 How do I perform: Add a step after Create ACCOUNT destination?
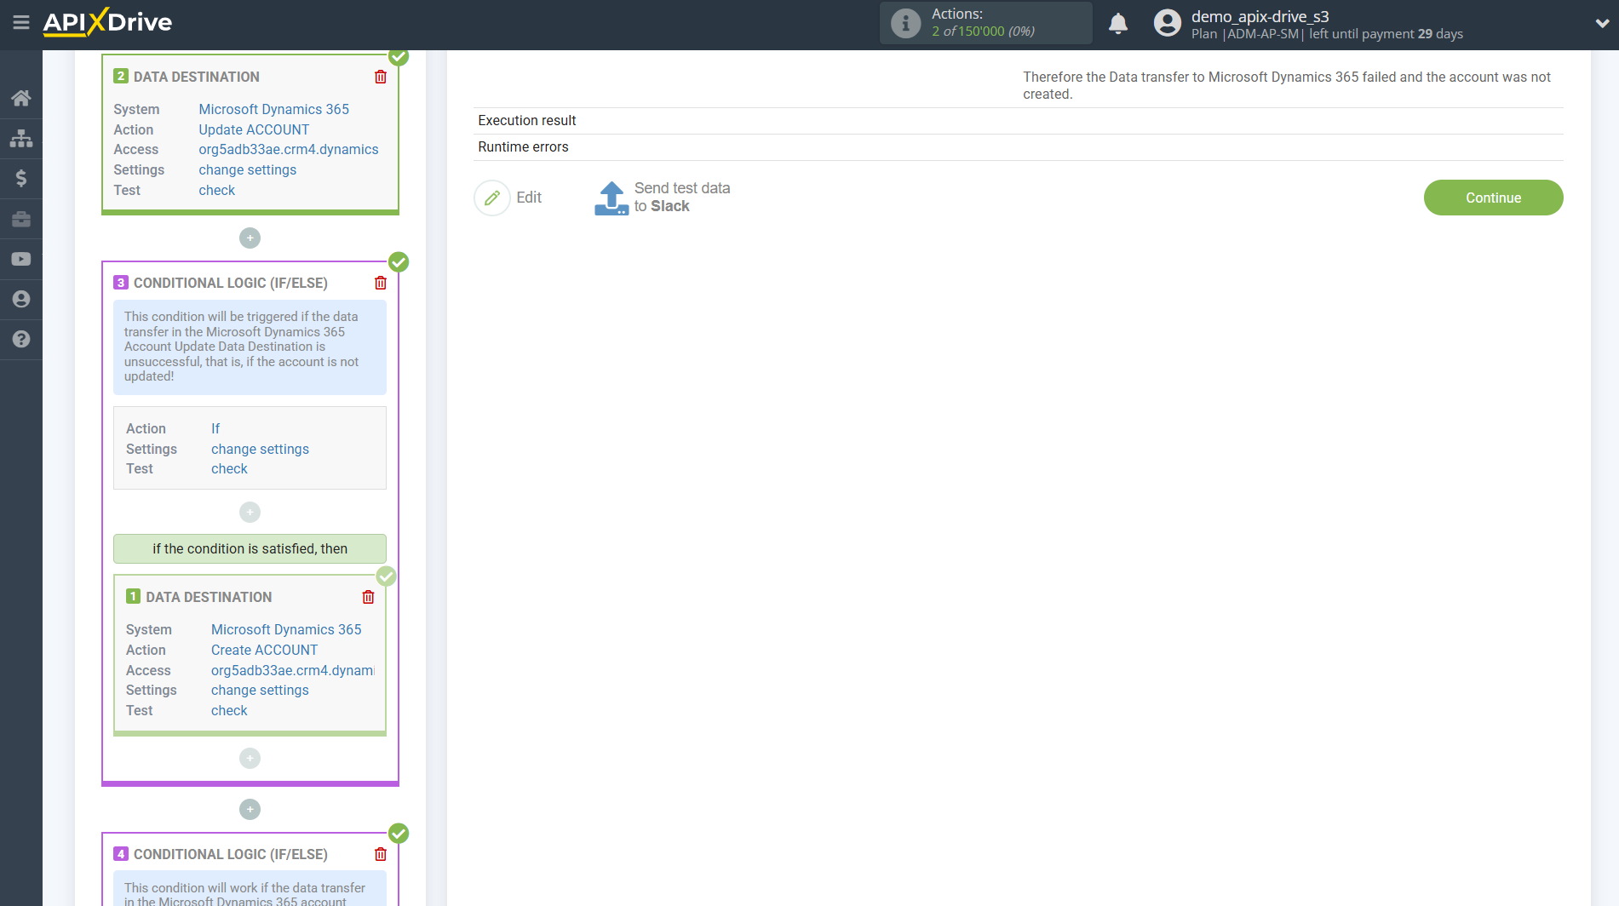250,758
